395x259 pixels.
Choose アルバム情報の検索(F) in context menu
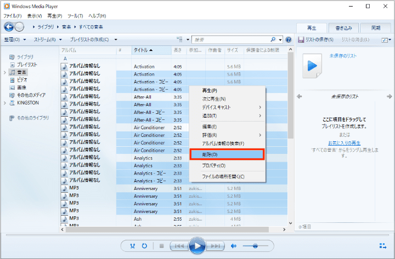point(227,143)
